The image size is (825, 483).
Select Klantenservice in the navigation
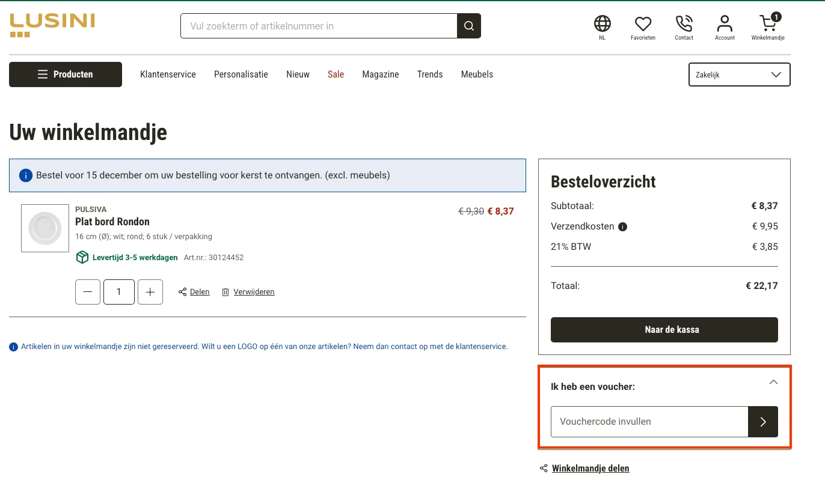point(168,74)
